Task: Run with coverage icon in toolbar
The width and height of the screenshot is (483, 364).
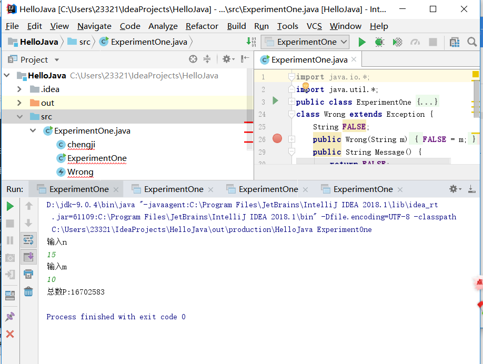Action: (397, 42)
